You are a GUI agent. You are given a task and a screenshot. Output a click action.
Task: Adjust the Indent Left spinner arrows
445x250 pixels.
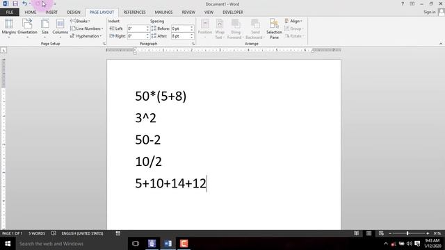click(147, 28)
